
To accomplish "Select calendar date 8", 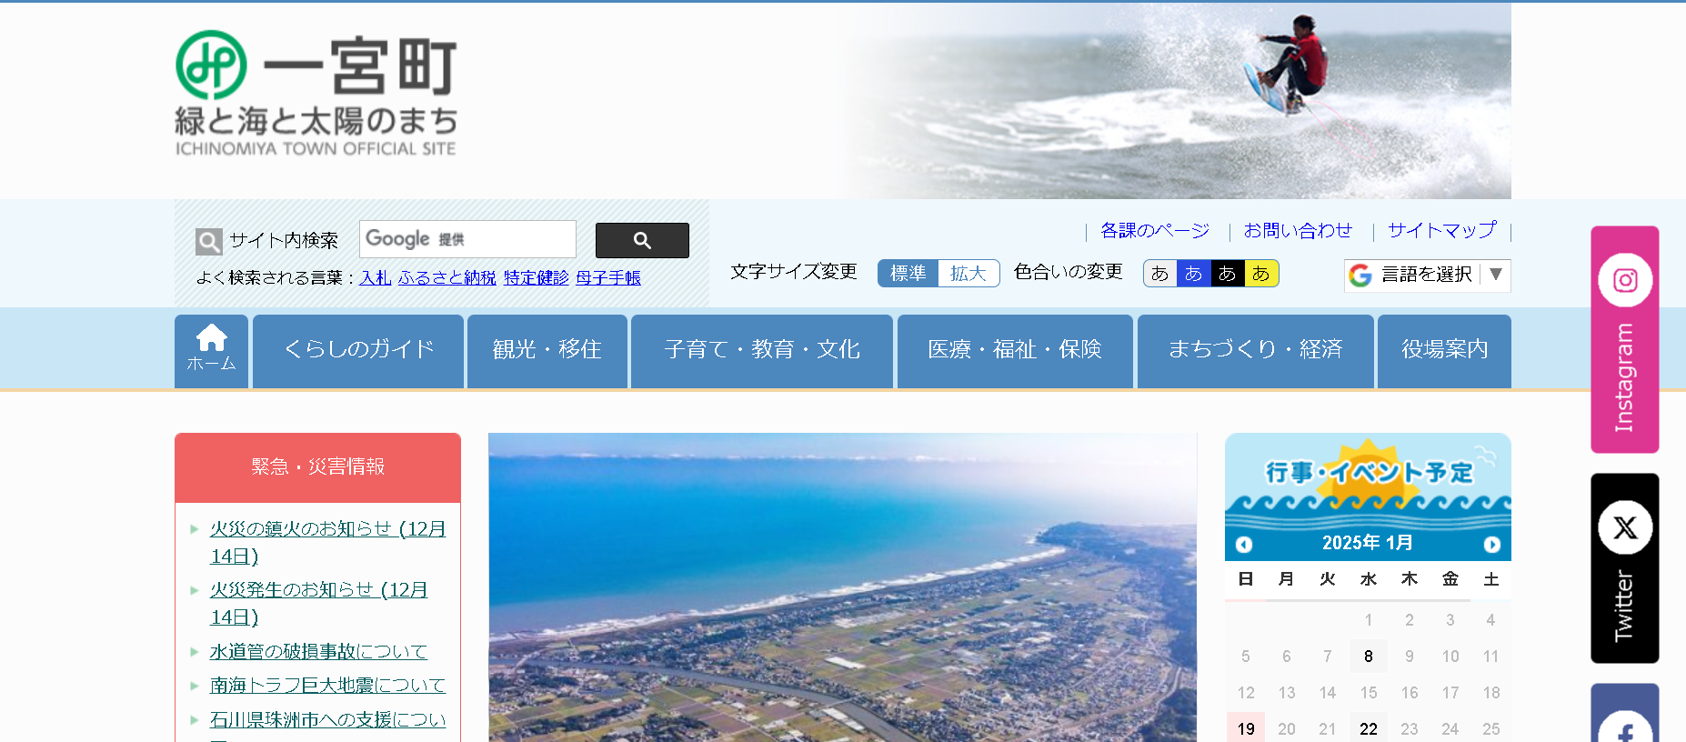I will pyautogui.click(x=1369, y=657).
